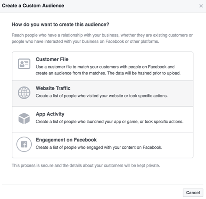Click 'How do you want to create this audience?' heading
This screenshot has width=206, height=199.
tap(60, 25)
